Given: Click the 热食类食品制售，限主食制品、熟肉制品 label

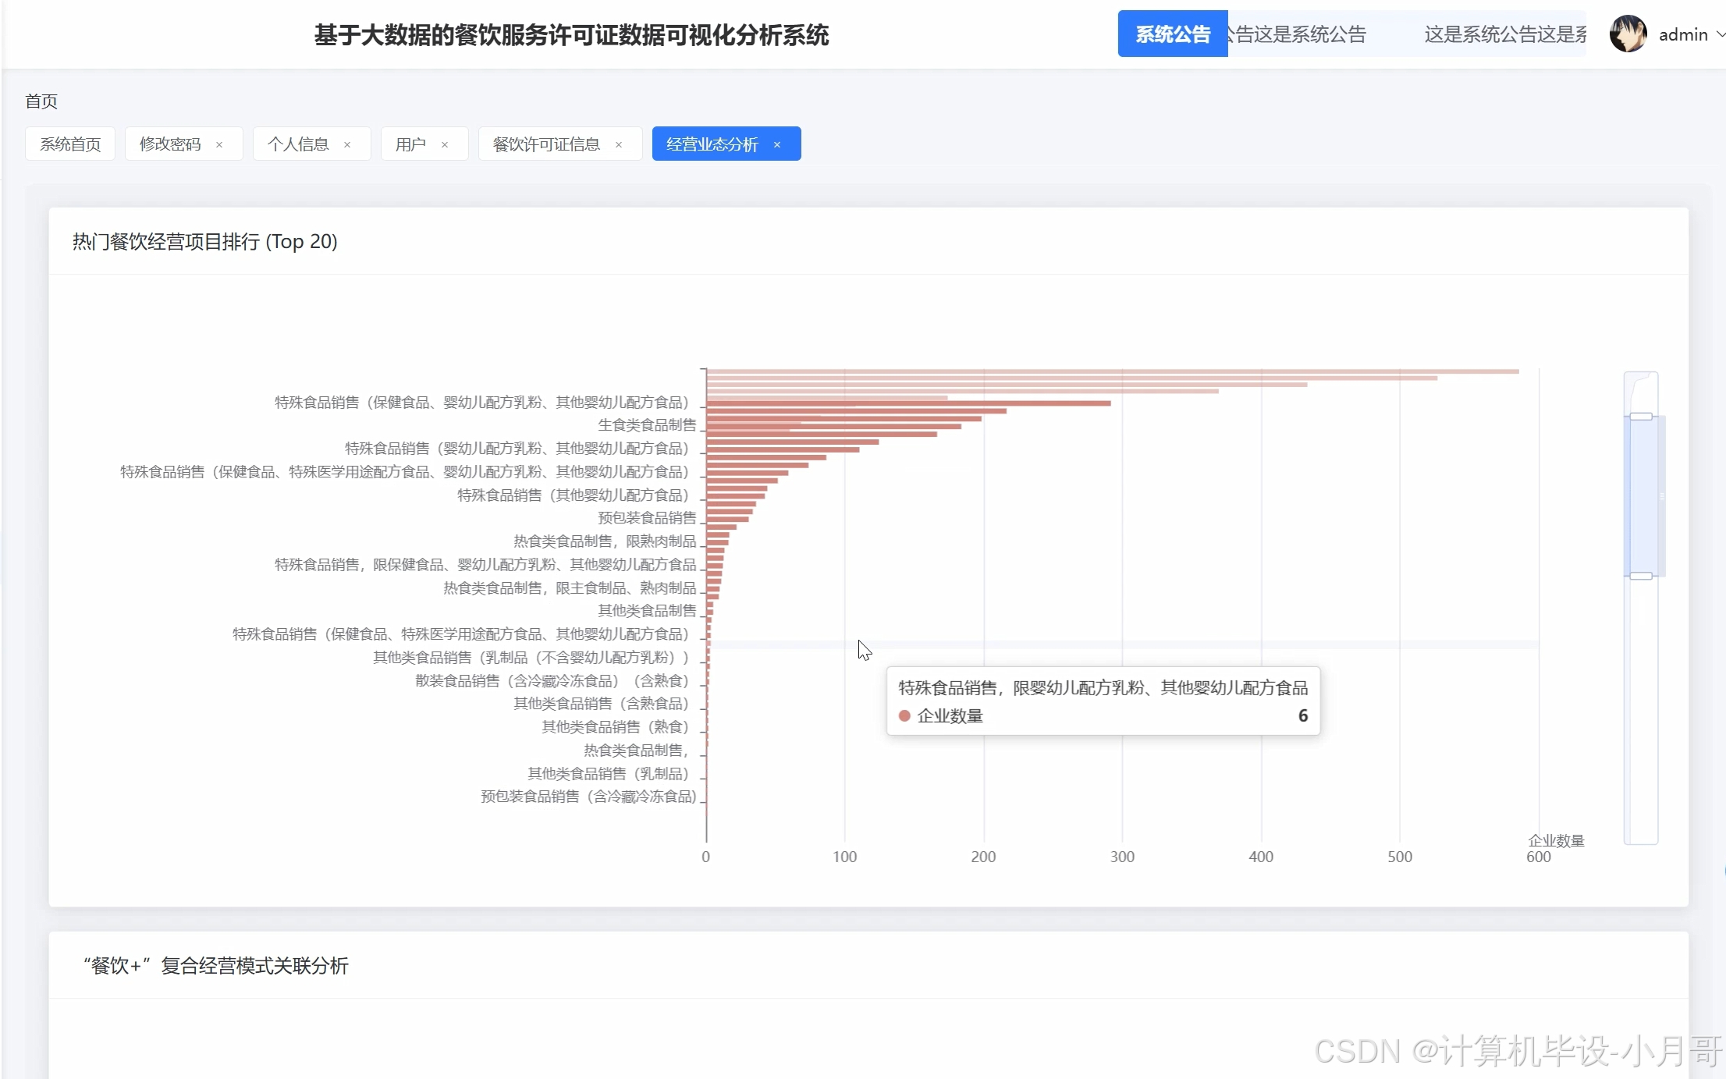Looking at the screenshot, I should [570, 588].
